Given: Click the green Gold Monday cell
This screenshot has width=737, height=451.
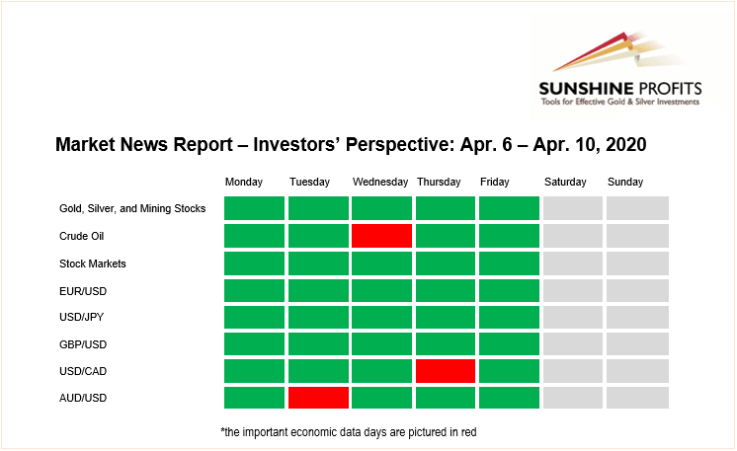Looking at the screenshot, I should 254,208.
